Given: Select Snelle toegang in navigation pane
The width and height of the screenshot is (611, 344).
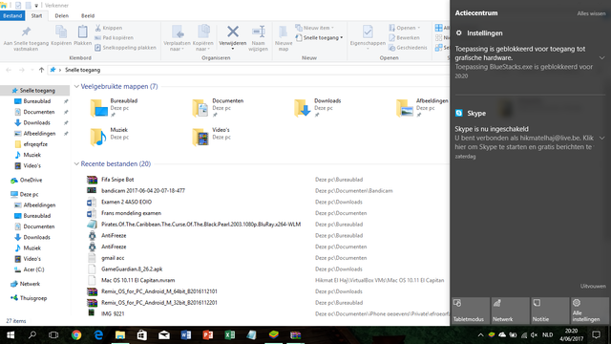Looking at the screenshot, I should (34, 91).
